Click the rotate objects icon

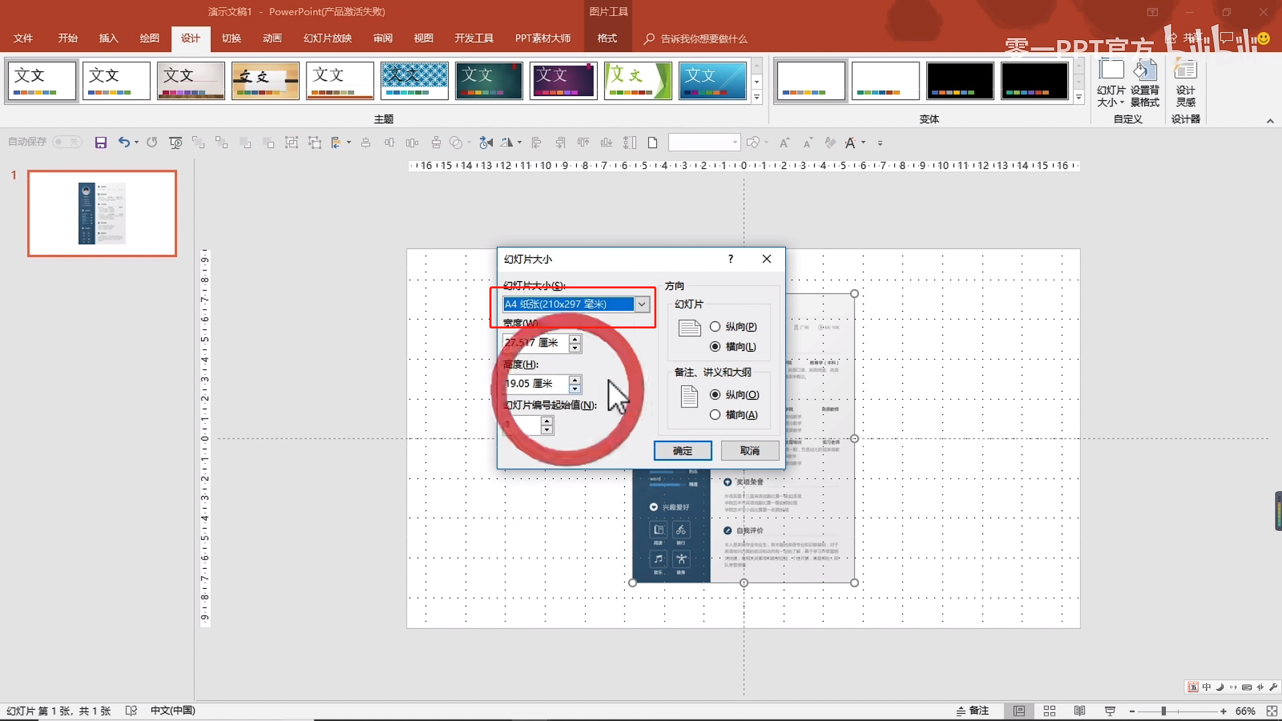point(507,142)
